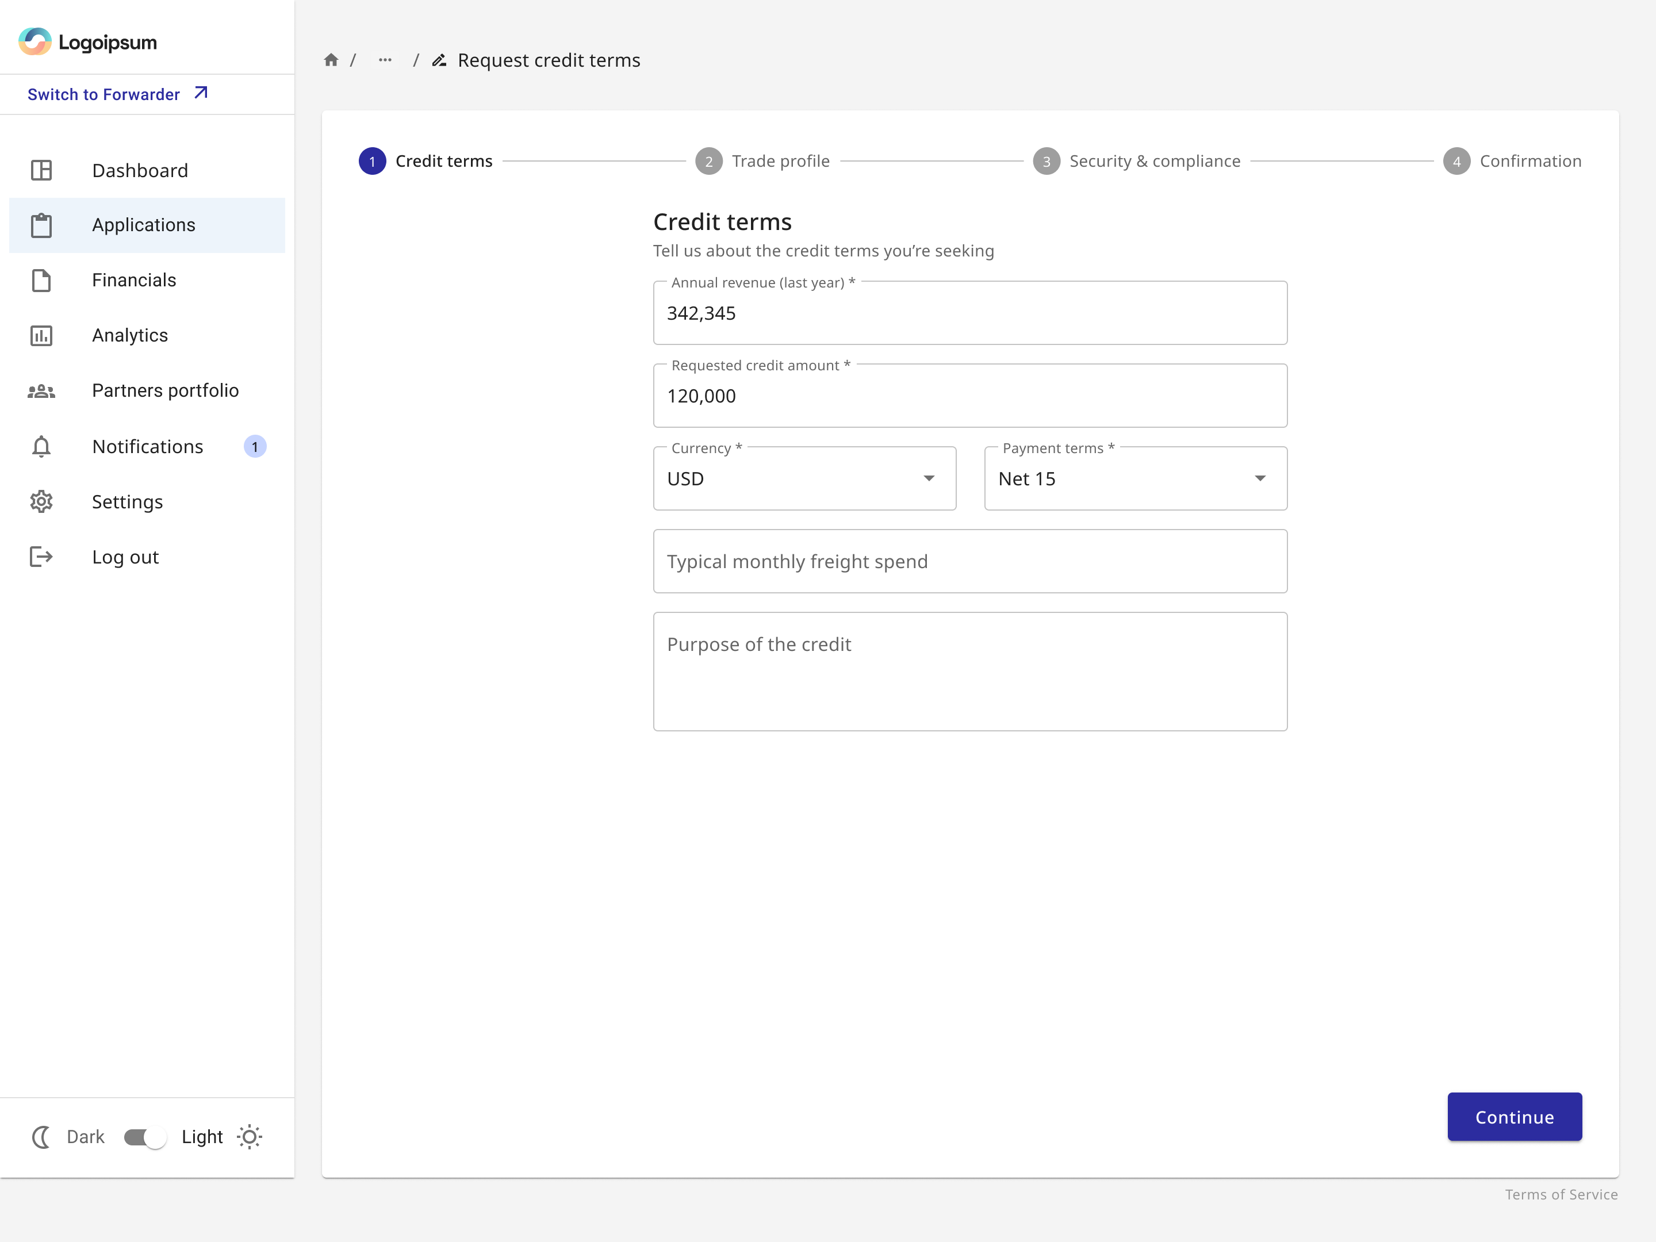
Task: Click the Analytics chart icon
Action: (x=41, y=335)
